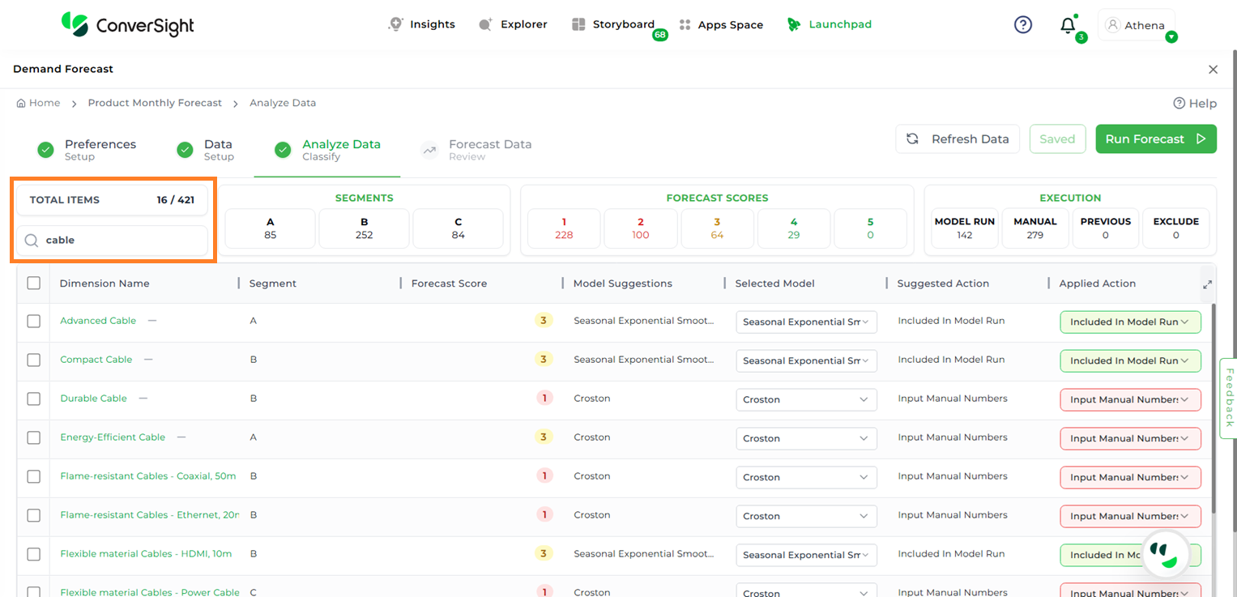Expand Applied Action dropdown for Compact Cable
The image size is (1237, 597).
(x=1130, y=361)
